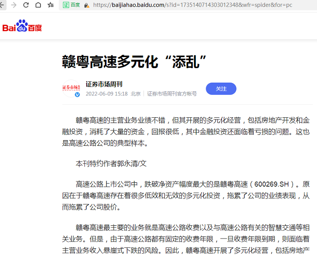
Task: Reload the page with refresh icon
Action: tap(26, 5)
